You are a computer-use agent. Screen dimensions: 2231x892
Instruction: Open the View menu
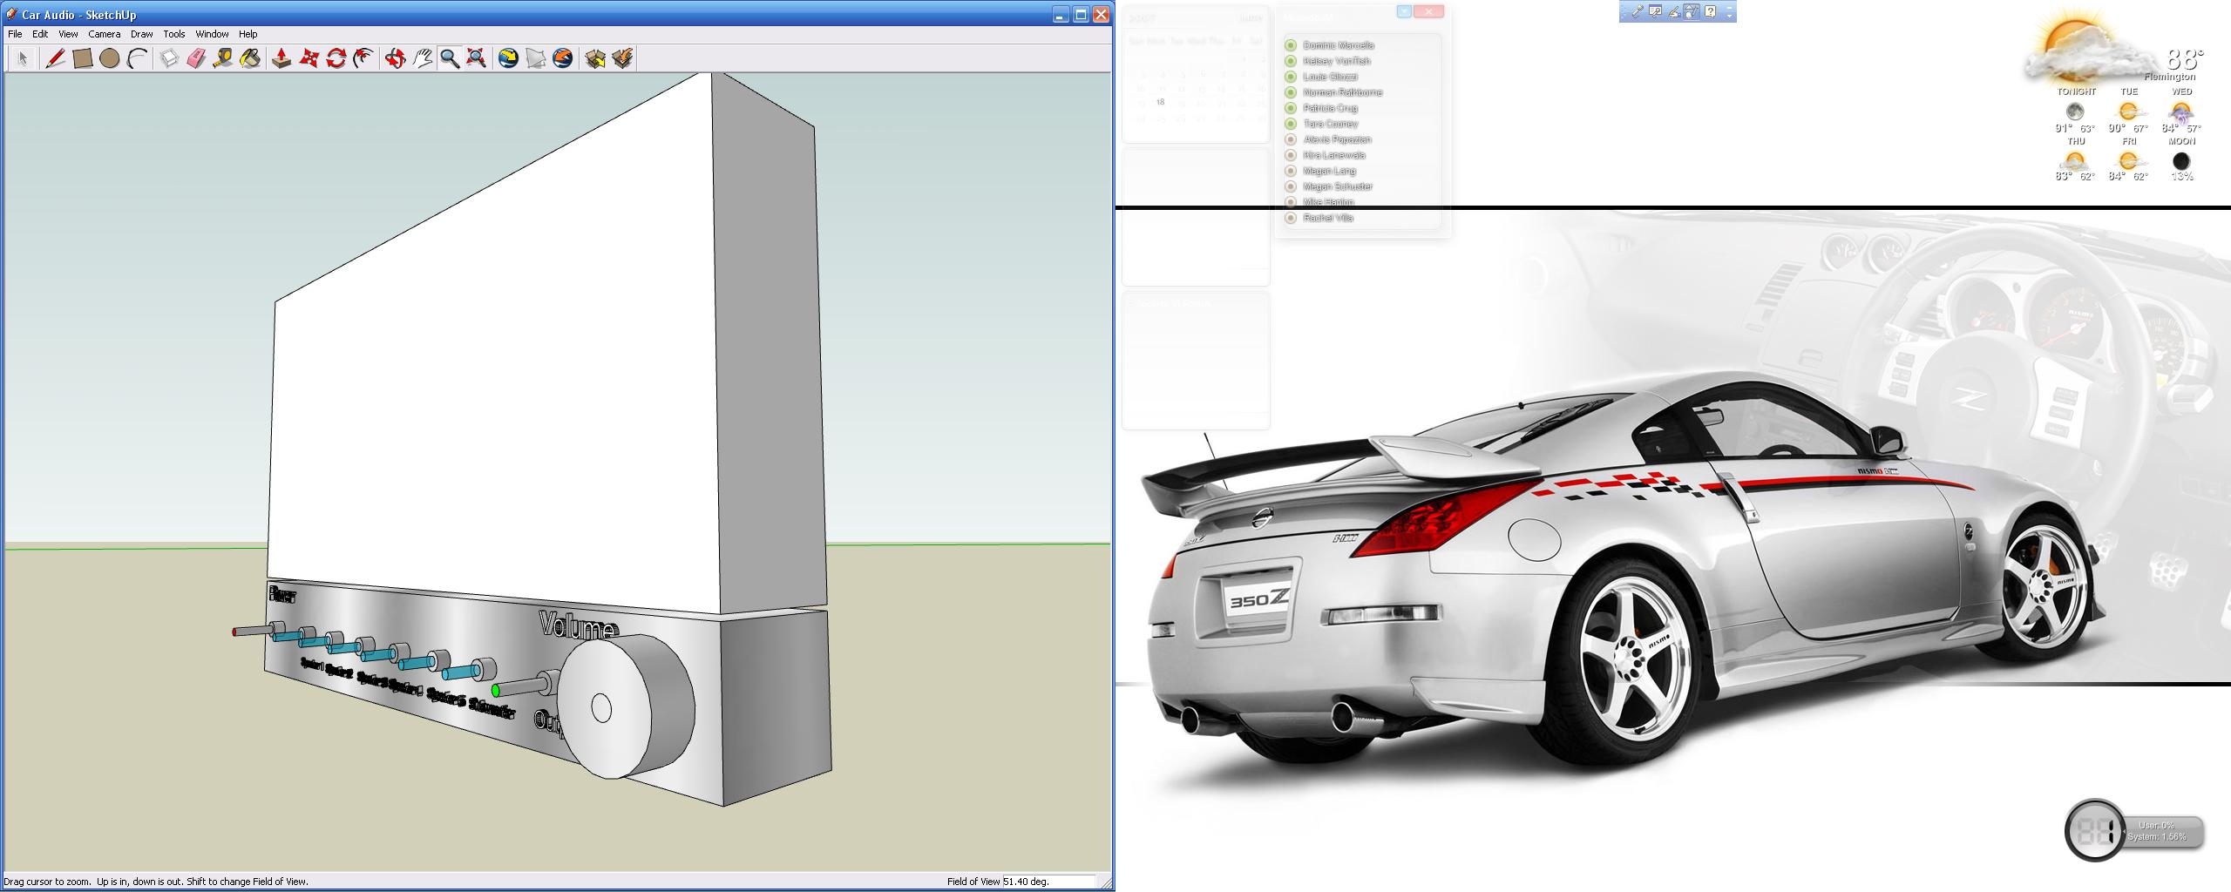68,34
